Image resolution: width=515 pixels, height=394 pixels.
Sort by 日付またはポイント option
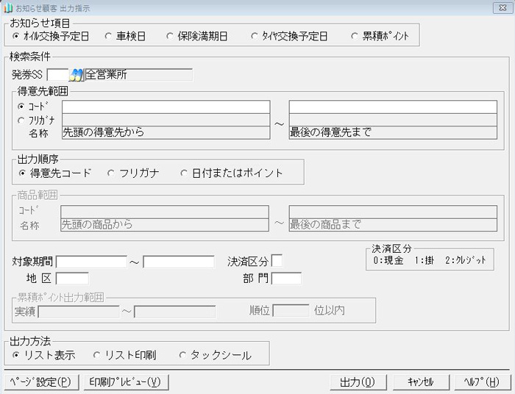tap(185, 173)
